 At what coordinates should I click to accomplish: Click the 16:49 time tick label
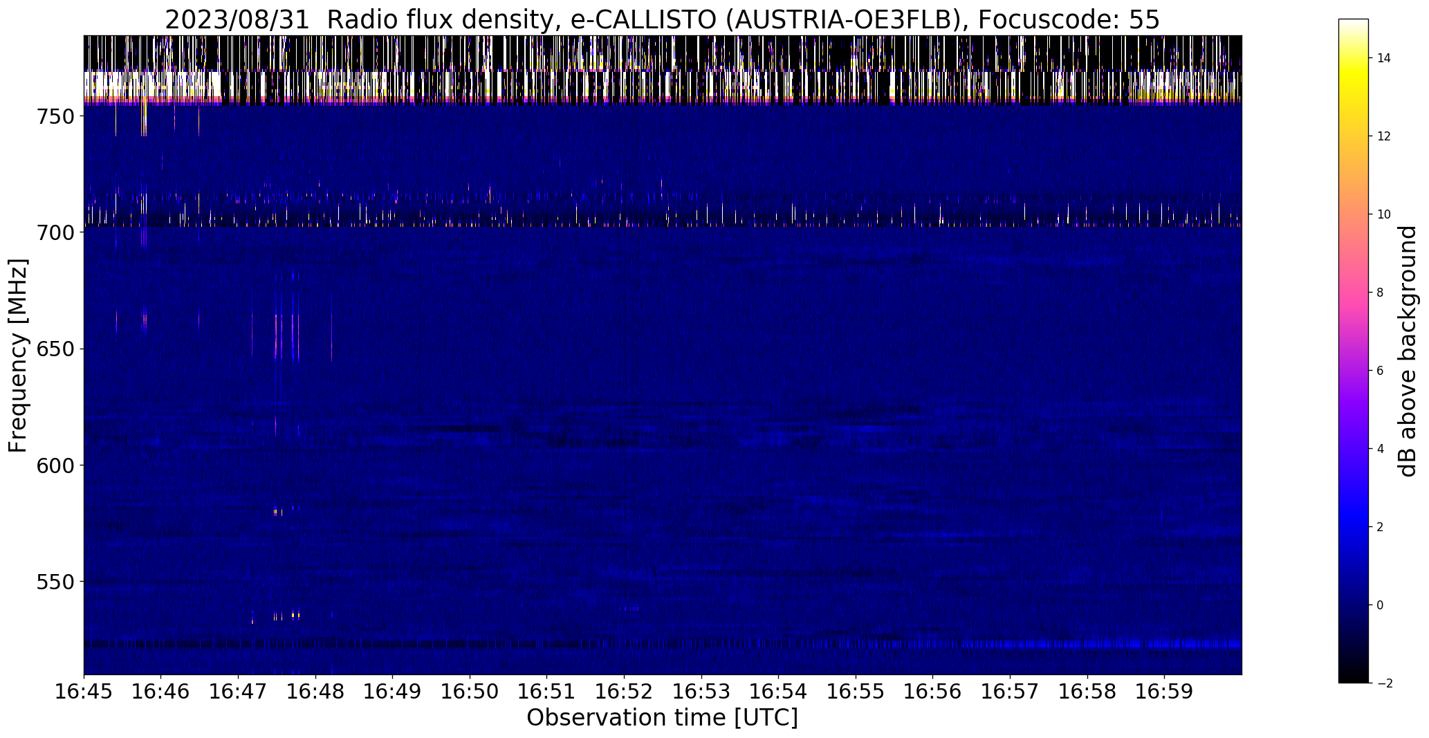tap(393, 692)
